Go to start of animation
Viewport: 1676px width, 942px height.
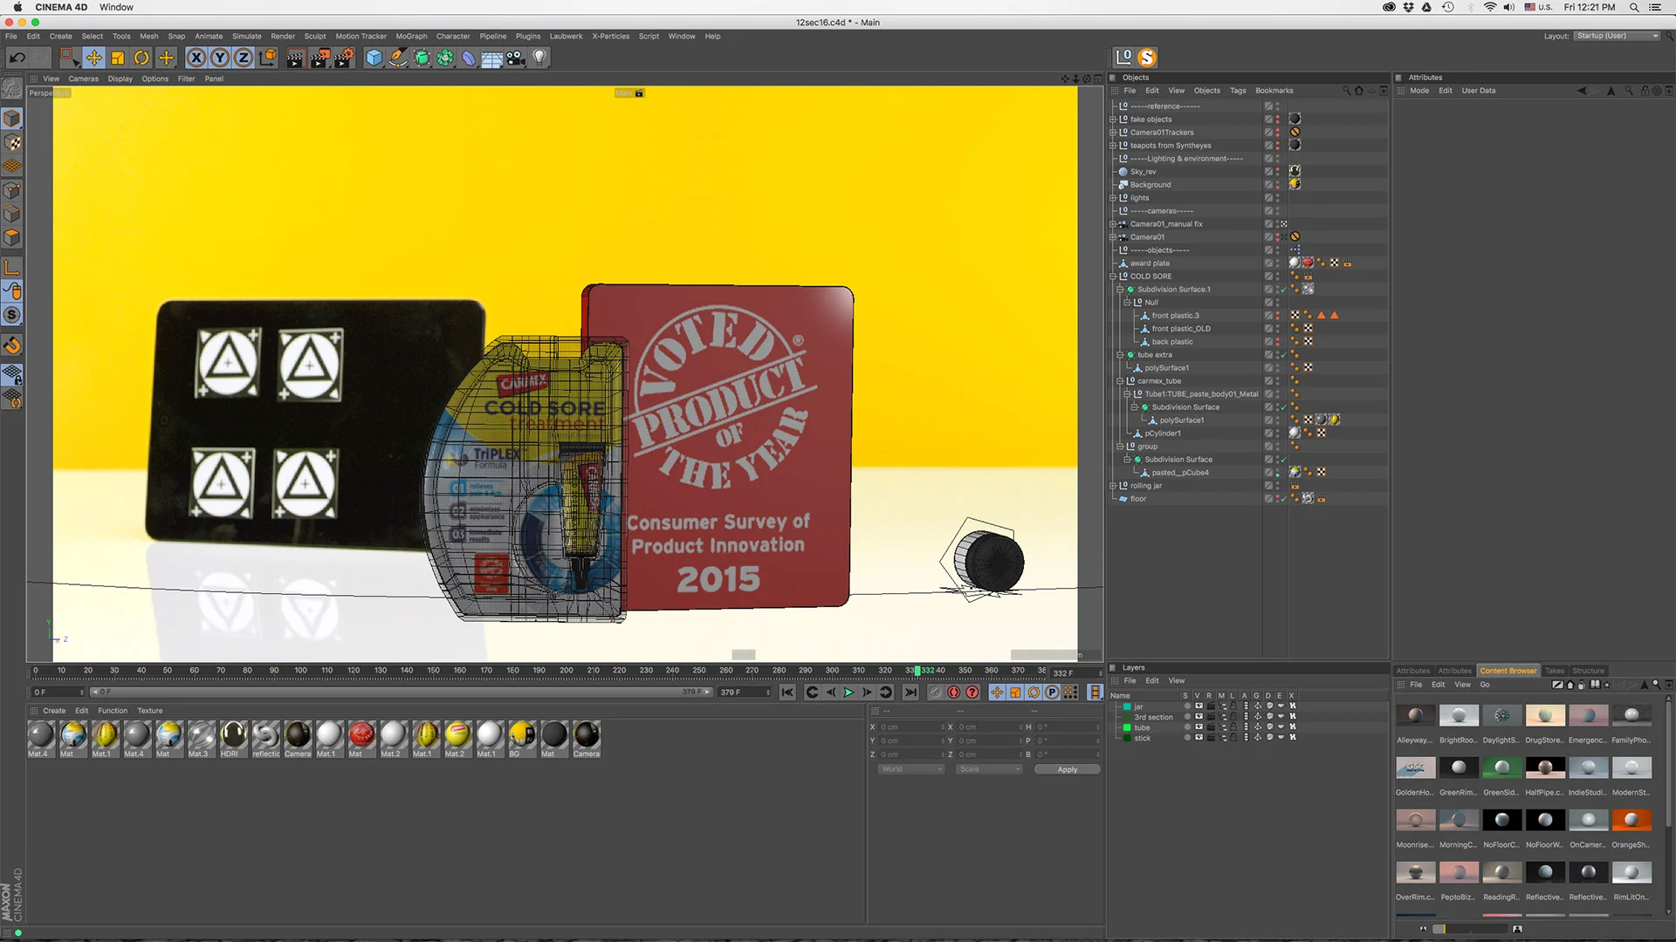(787, 693)
